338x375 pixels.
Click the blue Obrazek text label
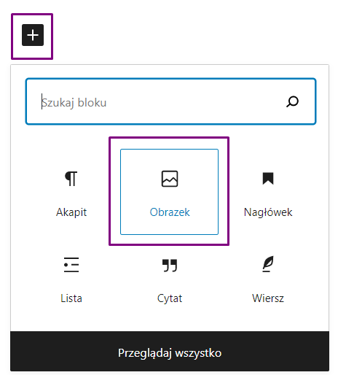[x=170, y=212]
